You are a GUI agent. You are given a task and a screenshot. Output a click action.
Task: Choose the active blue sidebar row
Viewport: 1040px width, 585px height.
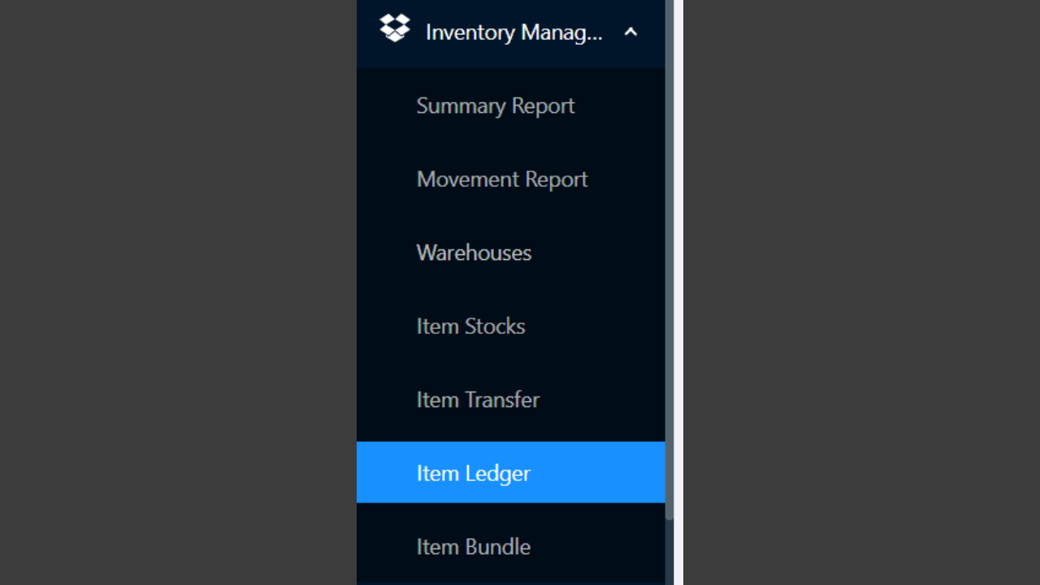point(510,473)
